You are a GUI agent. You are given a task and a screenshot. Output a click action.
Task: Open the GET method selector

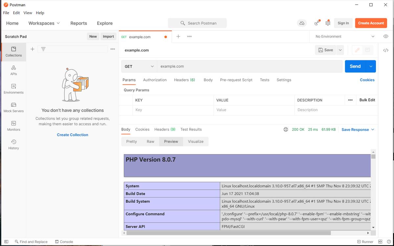click(139, 66)
